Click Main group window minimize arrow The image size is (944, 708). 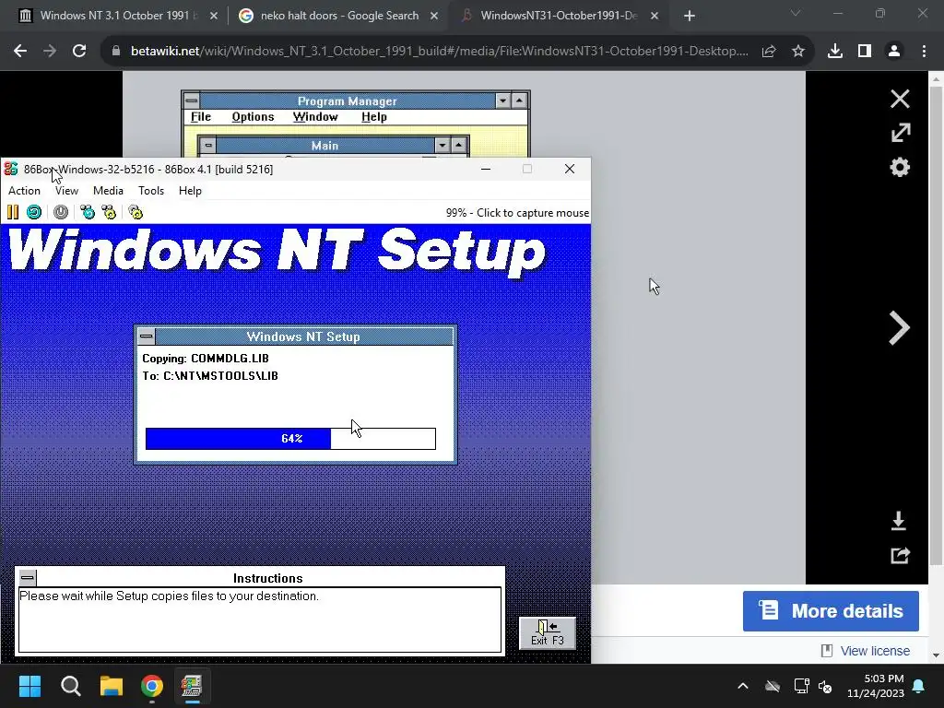(442, 145)
